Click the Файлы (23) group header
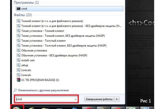The image size is (164, 109). click(23, 15)
